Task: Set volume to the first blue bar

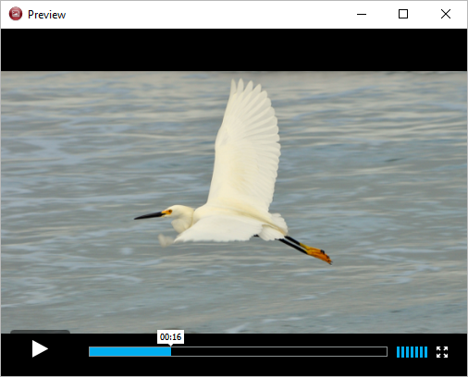Action: 398,352
